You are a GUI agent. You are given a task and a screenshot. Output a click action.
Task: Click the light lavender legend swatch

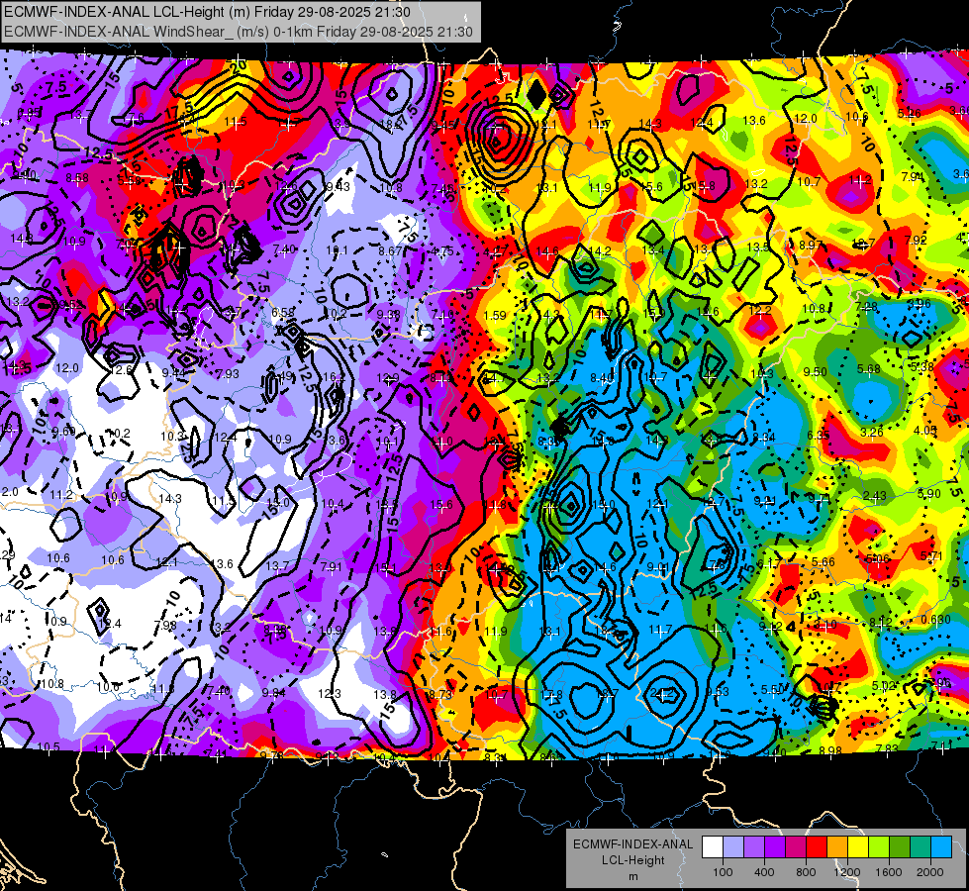[733, 846]
